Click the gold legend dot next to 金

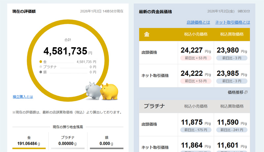point(41,62)
